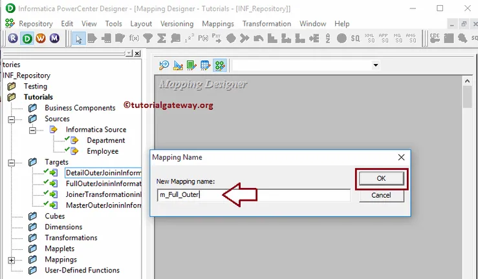Select the INF_Repository node

click(27, 76)
